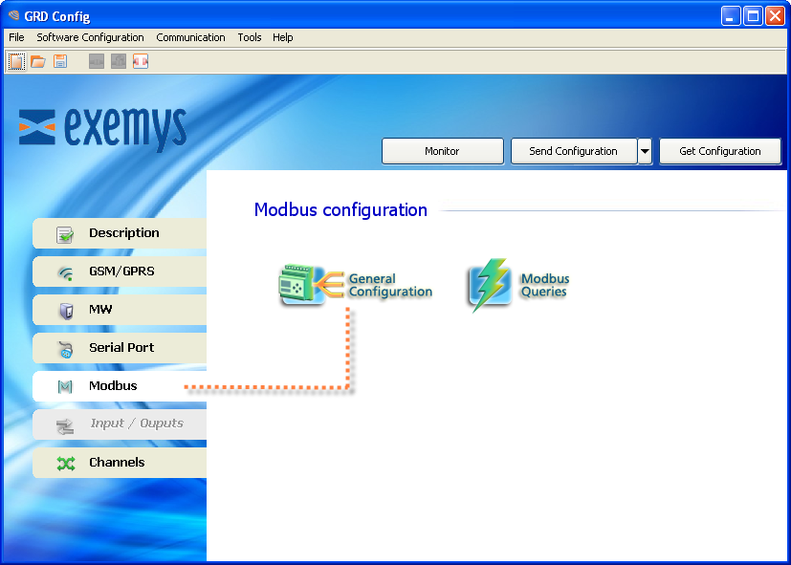Open the Software Configuration menu
Image resolution: width=791 pixels, height=565 pixels.
[90, 37]
